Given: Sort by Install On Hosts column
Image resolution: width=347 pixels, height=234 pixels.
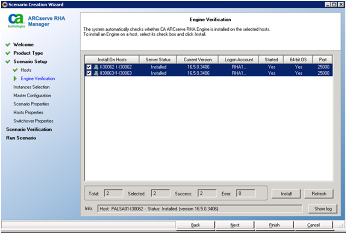Looking at the screenshot, I should click(112, 59).
